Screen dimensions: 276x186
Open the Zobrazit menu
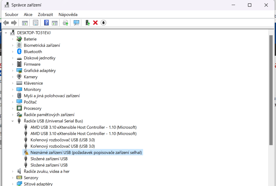click(x=45, y=15)
